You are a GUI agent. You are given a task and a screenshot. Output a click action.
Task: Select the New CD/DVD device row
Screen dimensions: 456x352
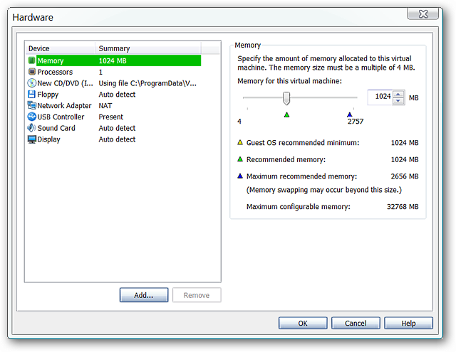(114, 83)
